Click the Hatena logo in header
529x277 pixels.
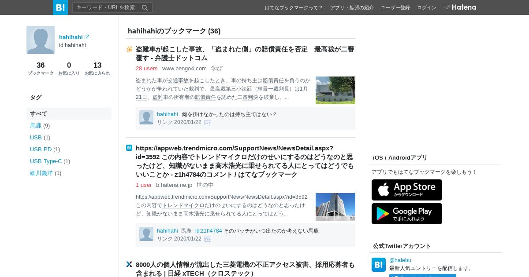click(x=460, y=7)
